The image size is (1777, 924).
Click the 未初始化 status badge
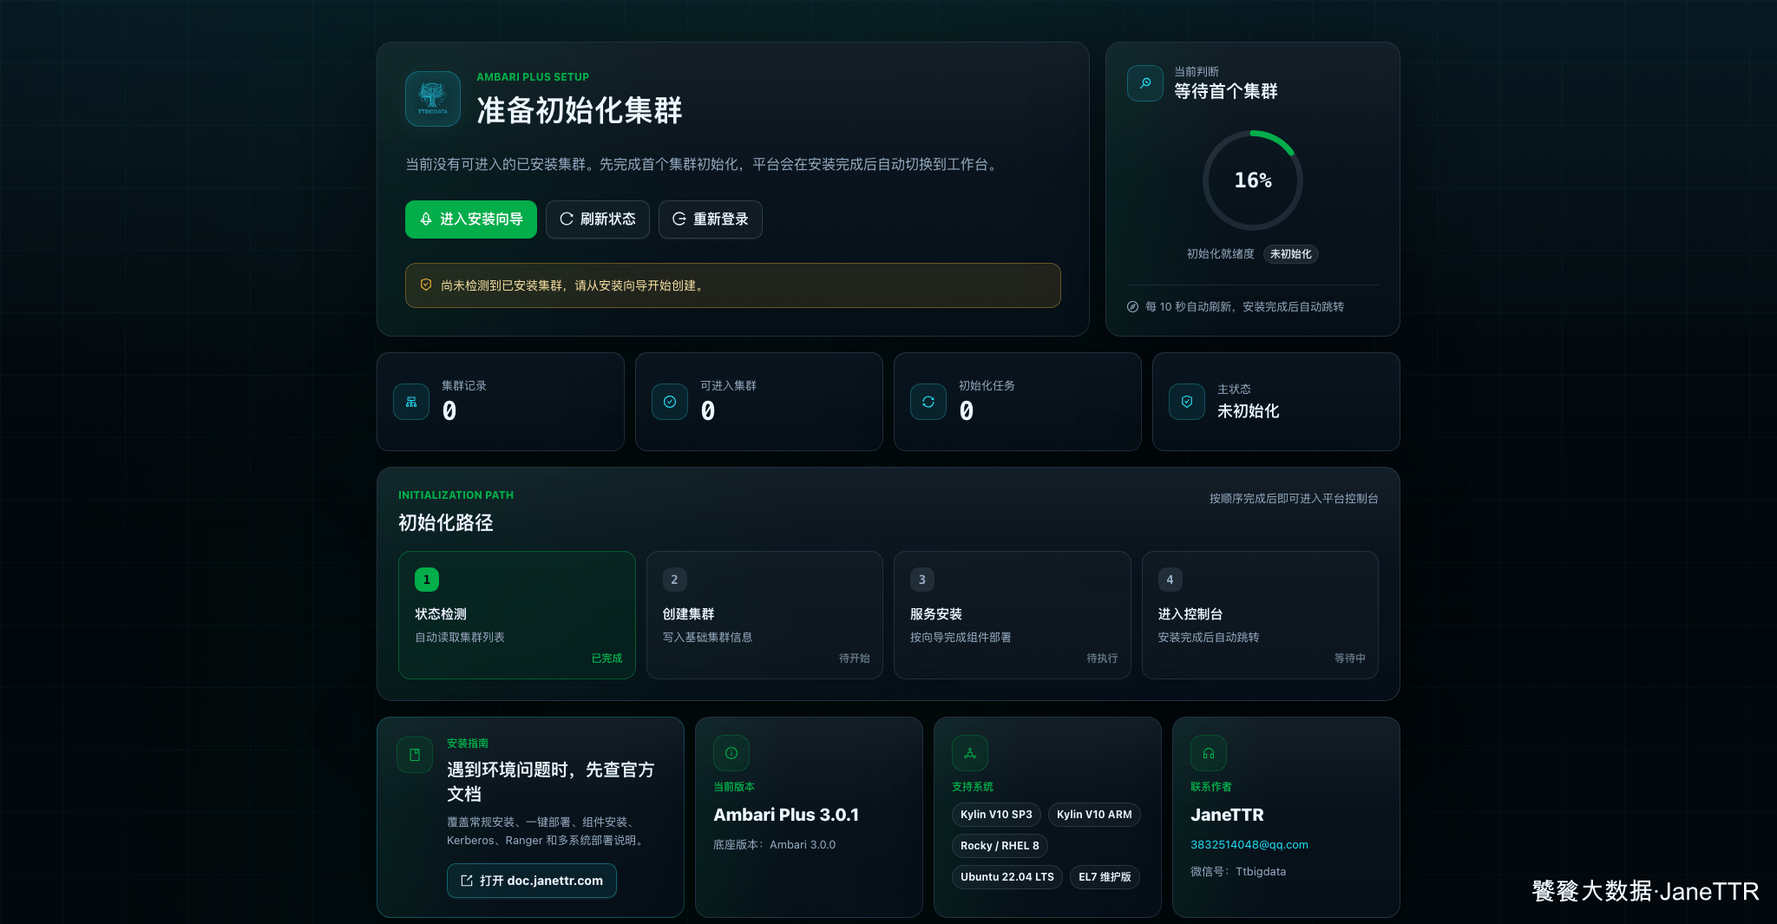[x=1291, y=254]
